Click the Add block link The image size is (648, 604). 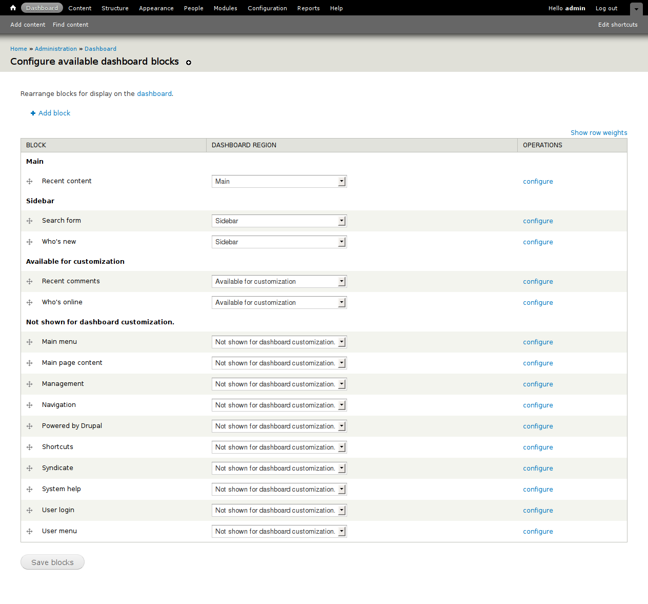(54, 113)
